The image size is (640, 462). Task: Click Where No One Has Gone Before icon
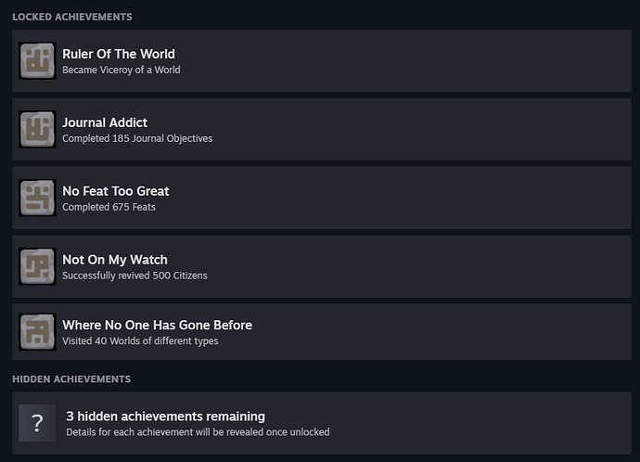coord(37,331)
